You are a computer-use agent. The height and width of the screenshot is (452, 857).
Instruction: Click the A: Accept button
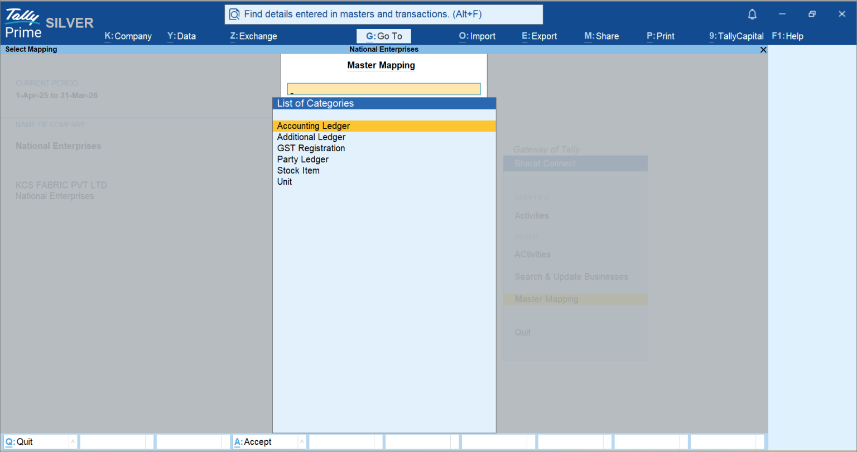[266, 442]
